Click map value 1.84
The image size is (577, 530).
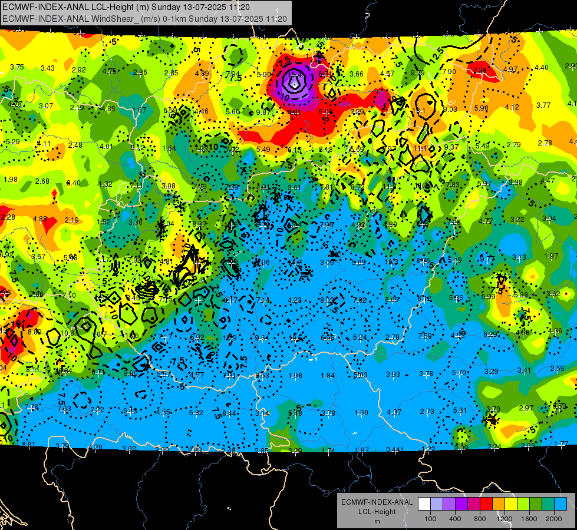pyautogui.click(x=328, y=376)
